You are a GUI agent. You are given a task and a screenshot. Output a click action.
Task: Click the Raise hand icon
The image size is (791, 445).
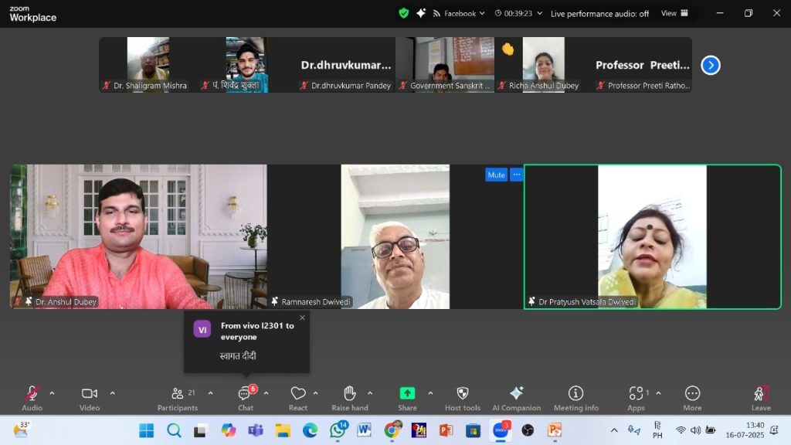coord(349,396)
